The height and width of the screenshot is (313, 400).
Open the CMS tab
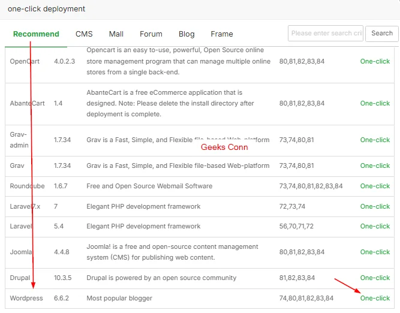pos(84,34)
